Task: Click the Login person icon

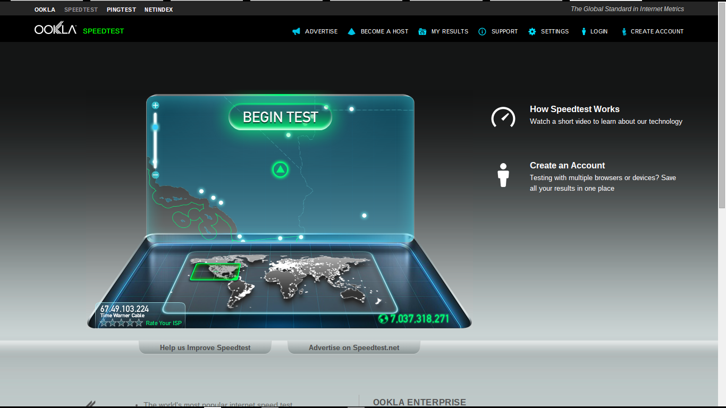Action: 584,31
